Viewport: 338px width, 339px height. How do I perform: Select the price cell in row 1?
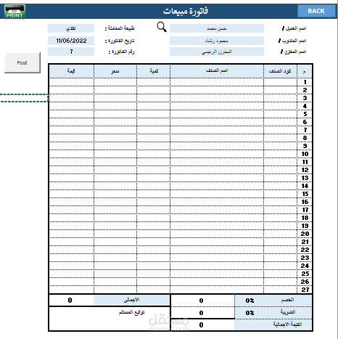coord(115,82)
